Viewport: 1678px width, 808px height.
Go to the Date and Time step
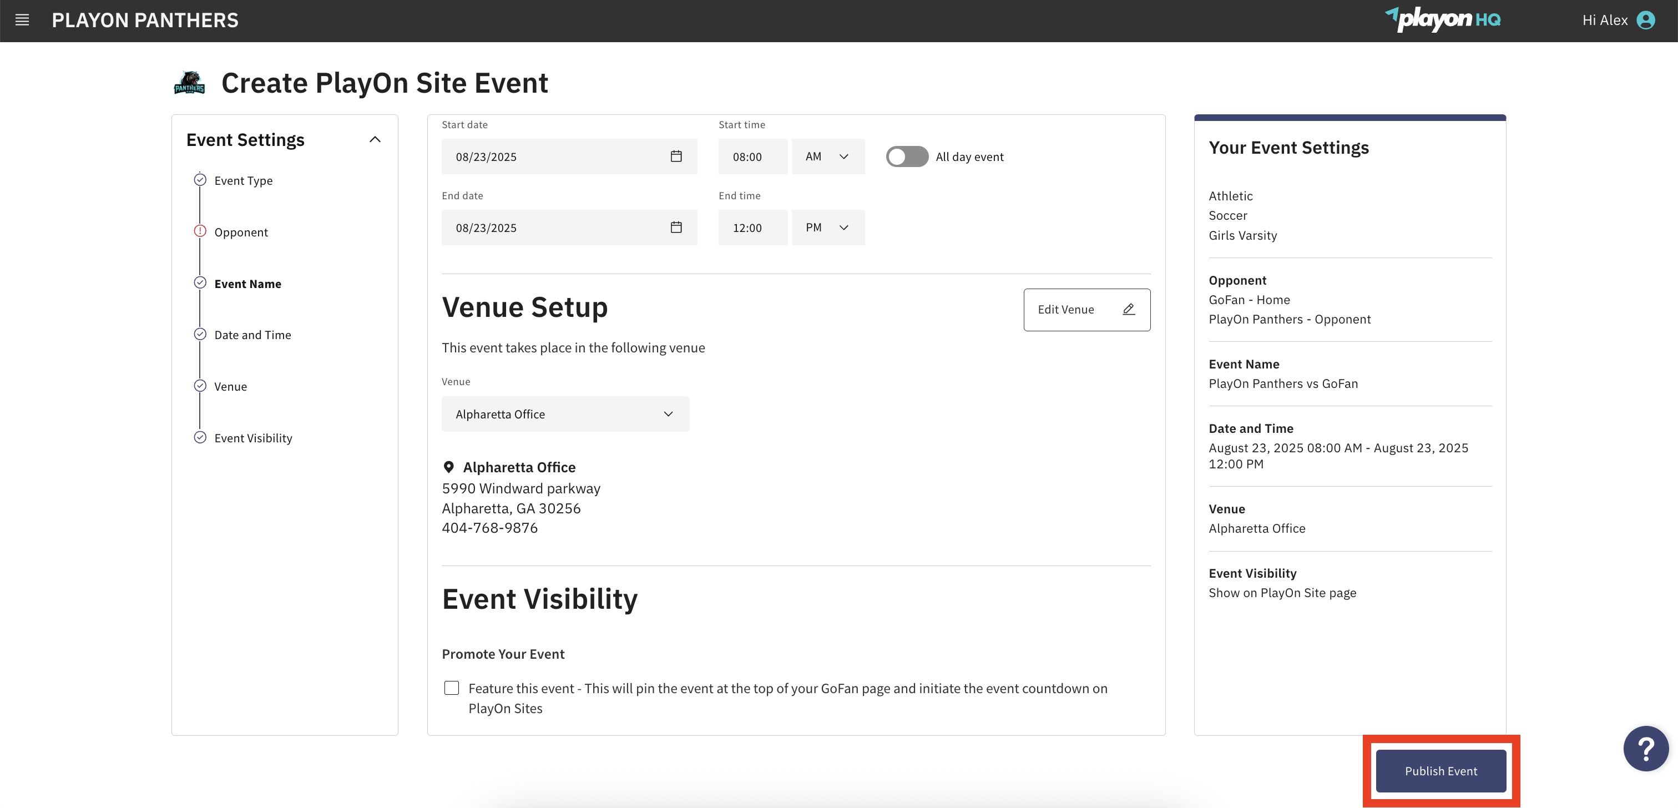click(252, 335)
